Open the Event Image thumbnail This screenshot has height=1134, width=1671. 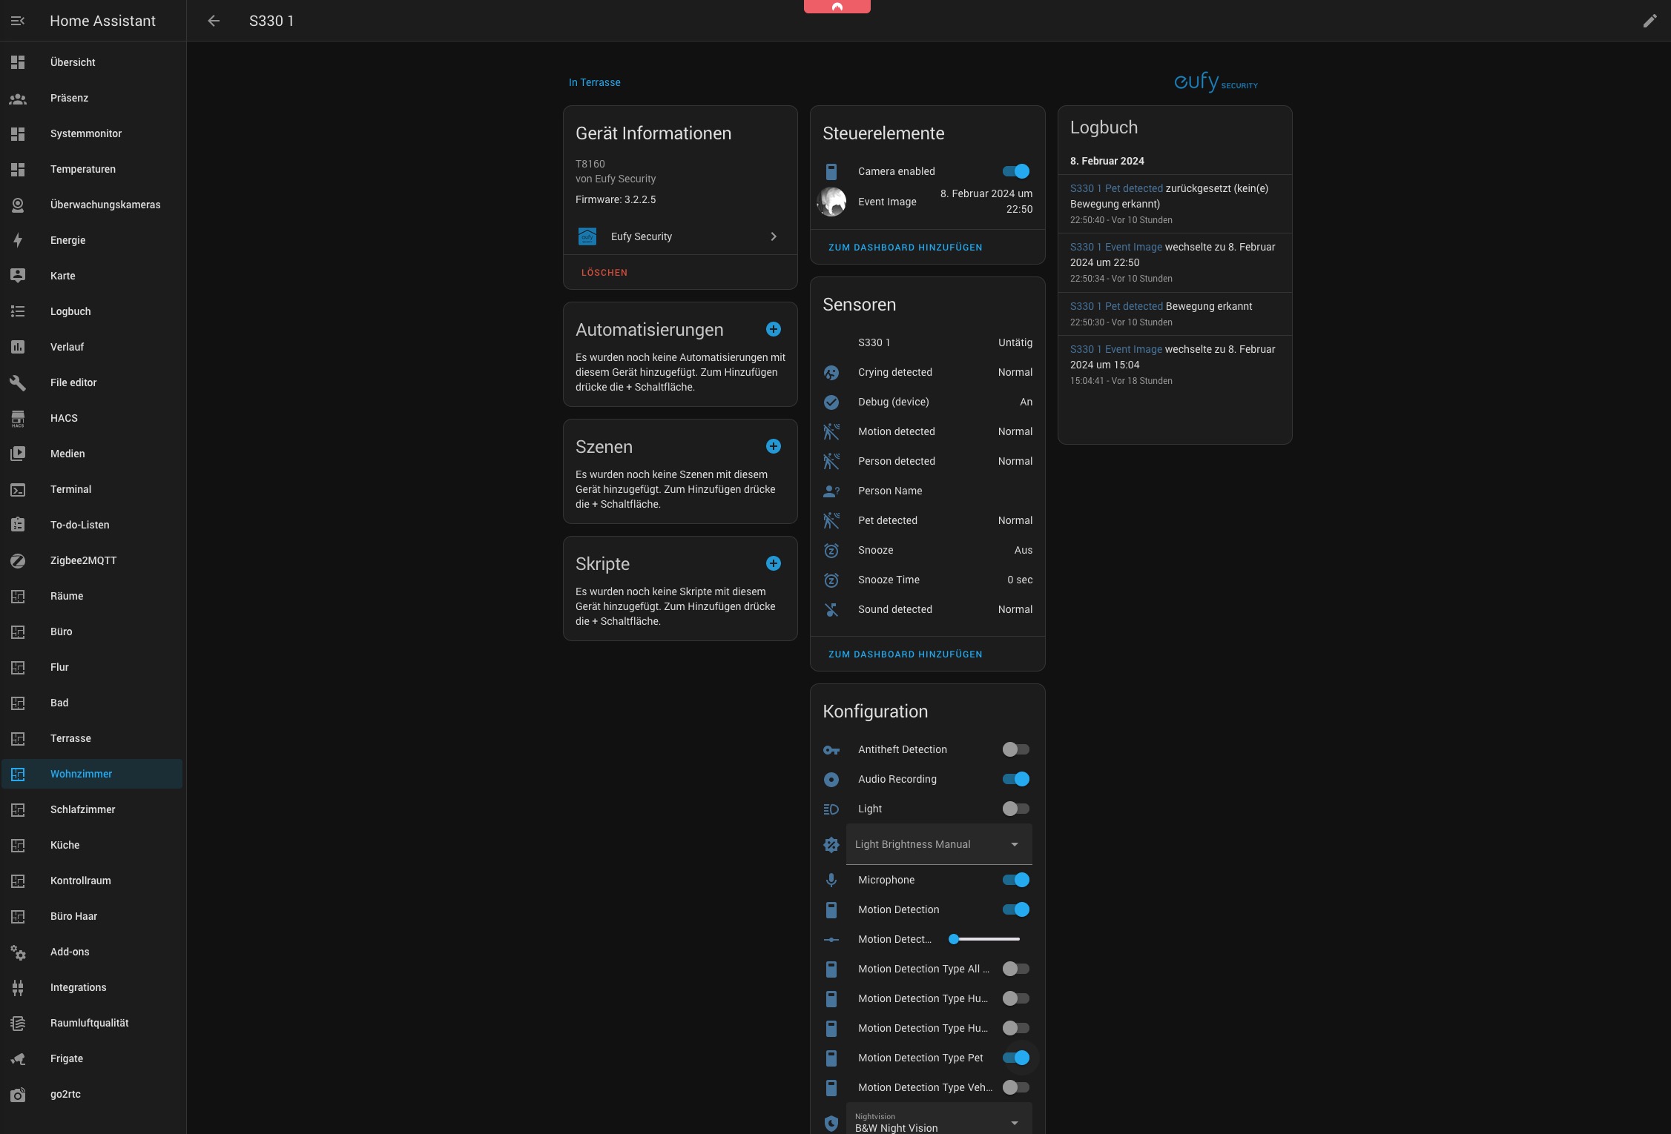pos(831,202)
